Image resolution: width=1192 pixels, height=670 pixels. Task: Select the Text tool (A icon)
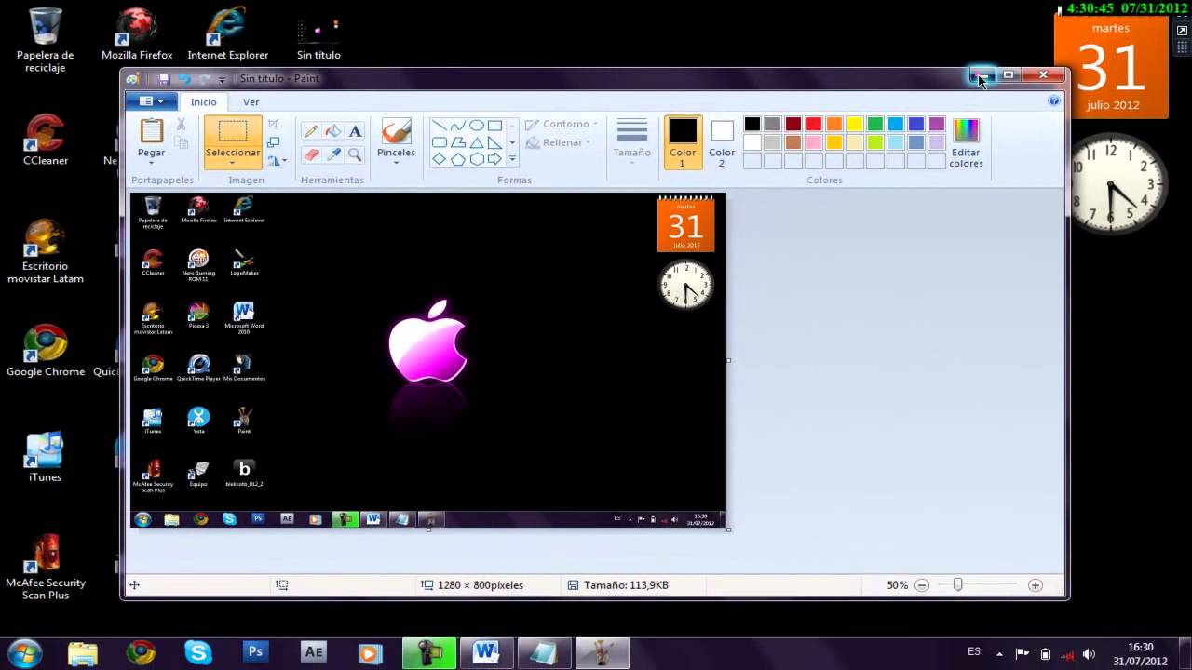(x=355, y=131)
